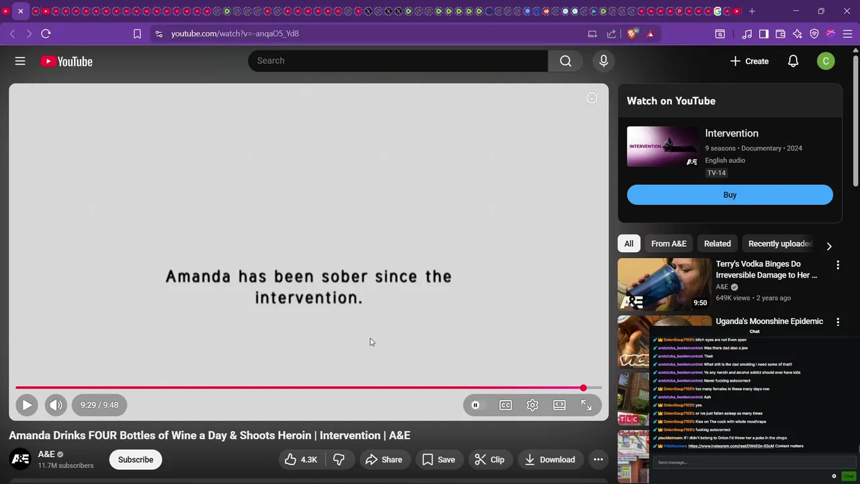The image size is (860, 484).
Task: Open the Intervention show thumbnail
Action: point(662,147)
